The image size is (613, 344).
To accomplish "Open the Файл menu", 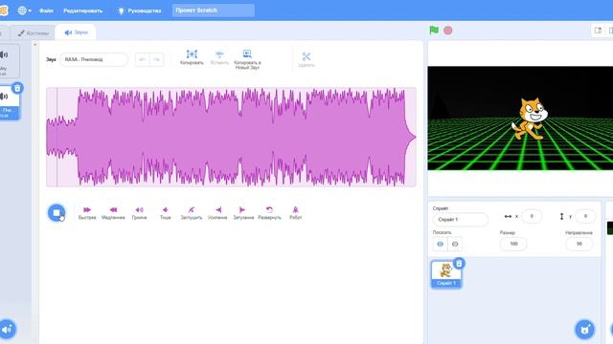I will pyautogui.click(x=46, y=11).
